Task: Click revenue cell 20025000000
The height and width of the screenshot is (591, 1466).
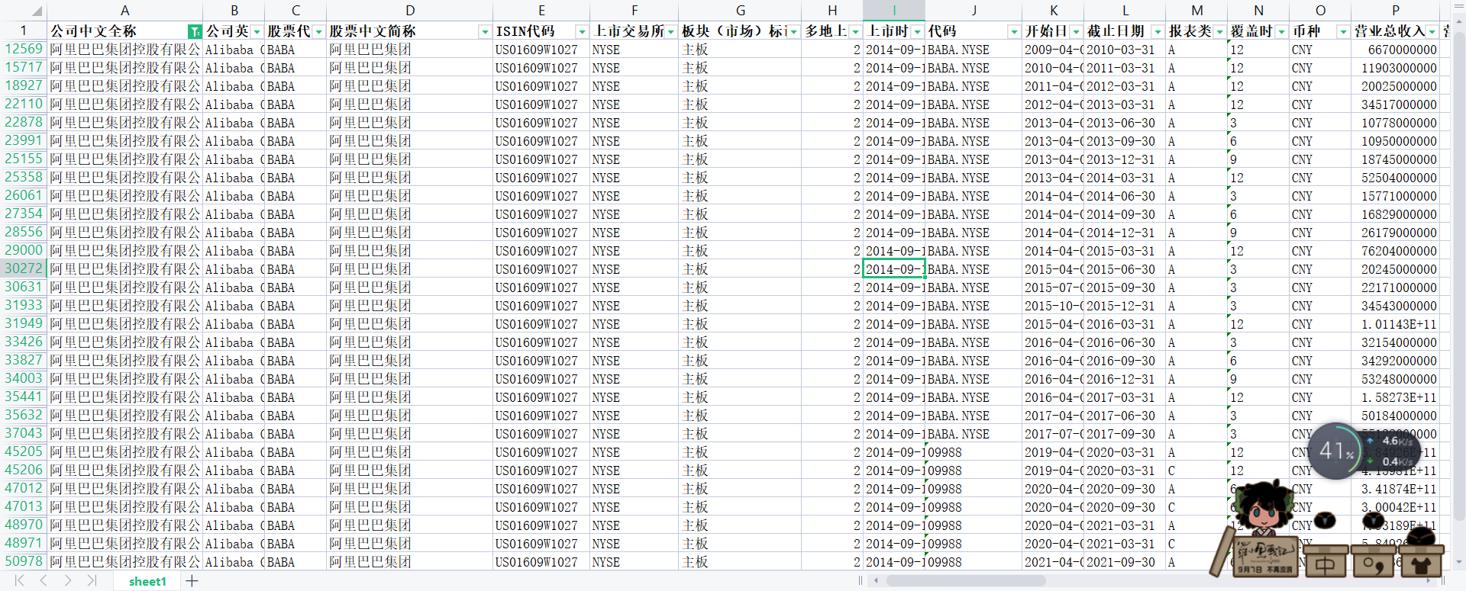Action: pos(1396,86)
